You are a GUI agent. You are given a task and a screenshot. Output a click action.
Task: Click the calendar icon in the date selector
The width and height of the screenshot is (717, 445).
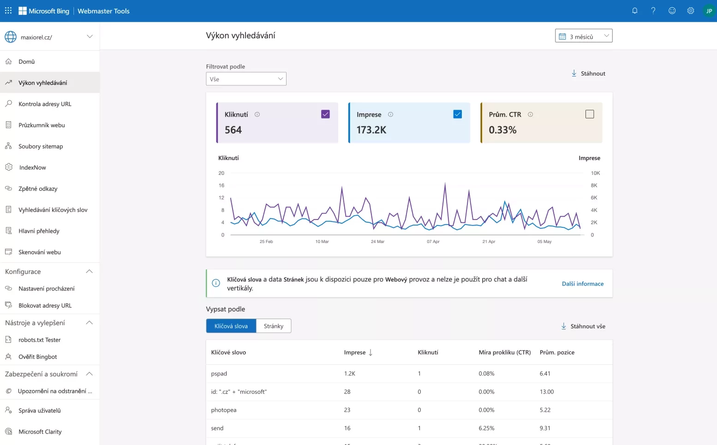562,36
